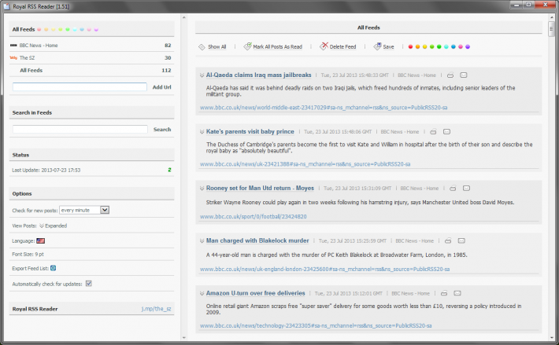
Task: Click the Last Update 2013-07-23 17:53 text
Action: pyautogui.click(x=46, y=170)
